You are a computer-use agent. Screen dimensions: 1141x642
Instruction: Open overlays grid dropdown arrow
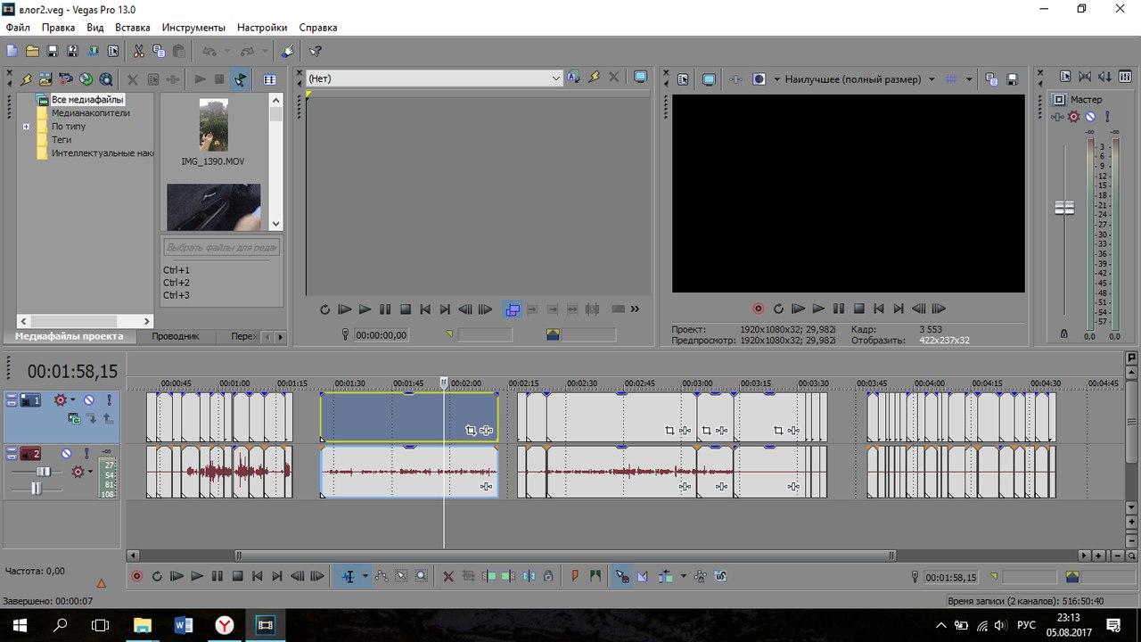click(969, 79)
